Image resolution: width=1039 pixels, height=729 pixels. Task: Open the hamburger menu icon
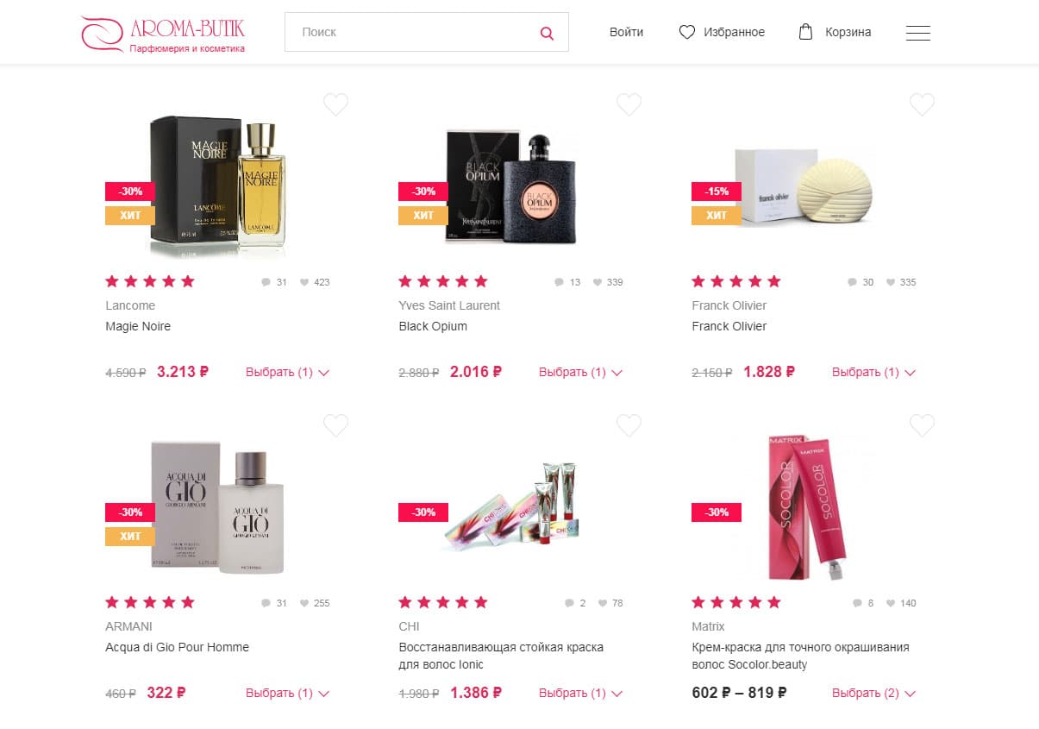tap(917, 33)
